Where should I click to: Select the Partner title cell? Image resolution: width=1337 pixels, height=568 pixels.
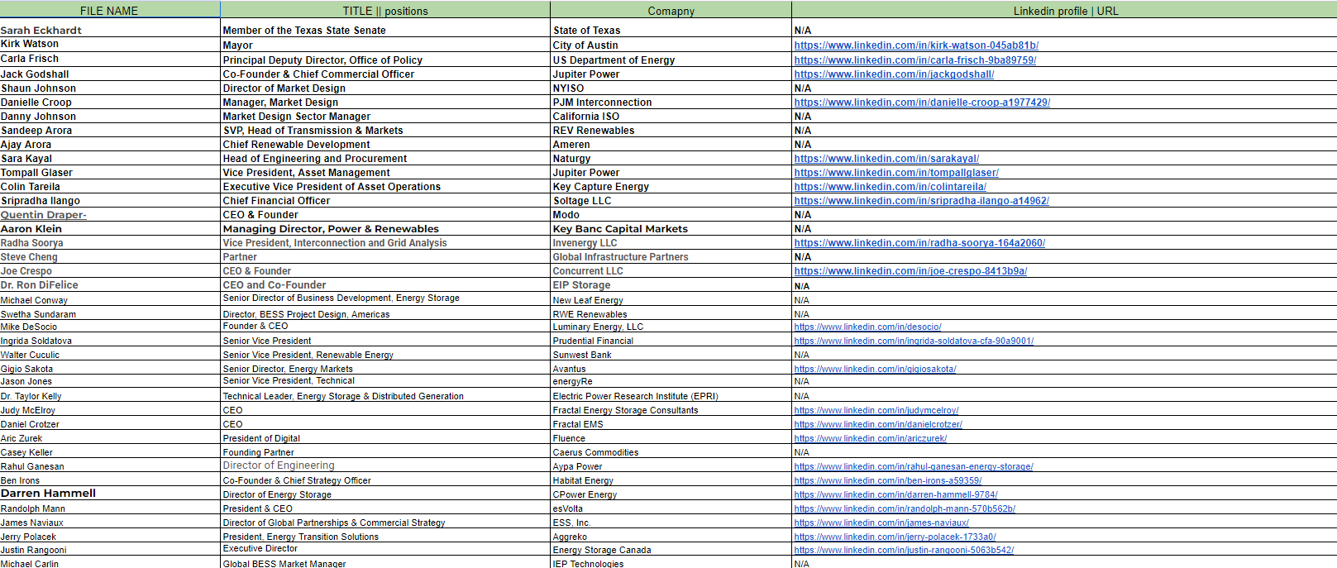pyautogui.click(x=385, y=257)
